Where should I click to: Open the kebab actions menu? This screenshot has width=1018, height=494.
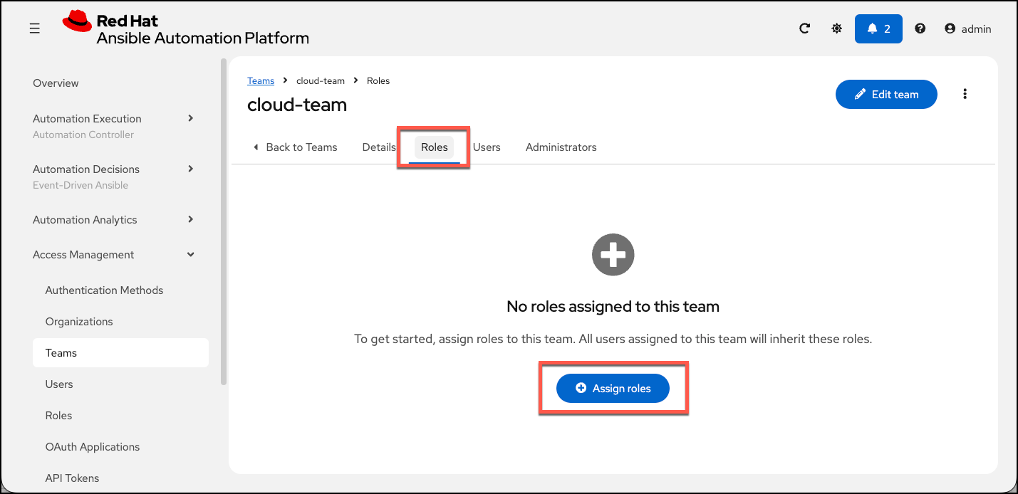pos(965,94)
